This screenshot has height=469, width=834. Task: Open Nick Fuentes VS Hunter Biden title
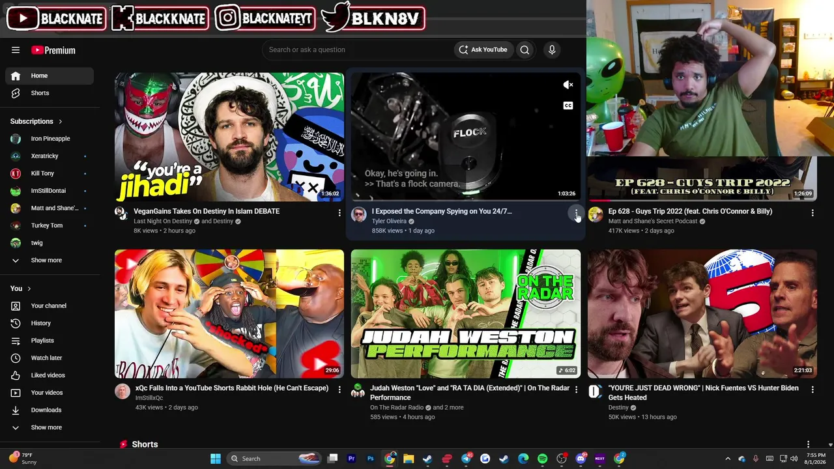pyautogui.click(x=704, y=393)
